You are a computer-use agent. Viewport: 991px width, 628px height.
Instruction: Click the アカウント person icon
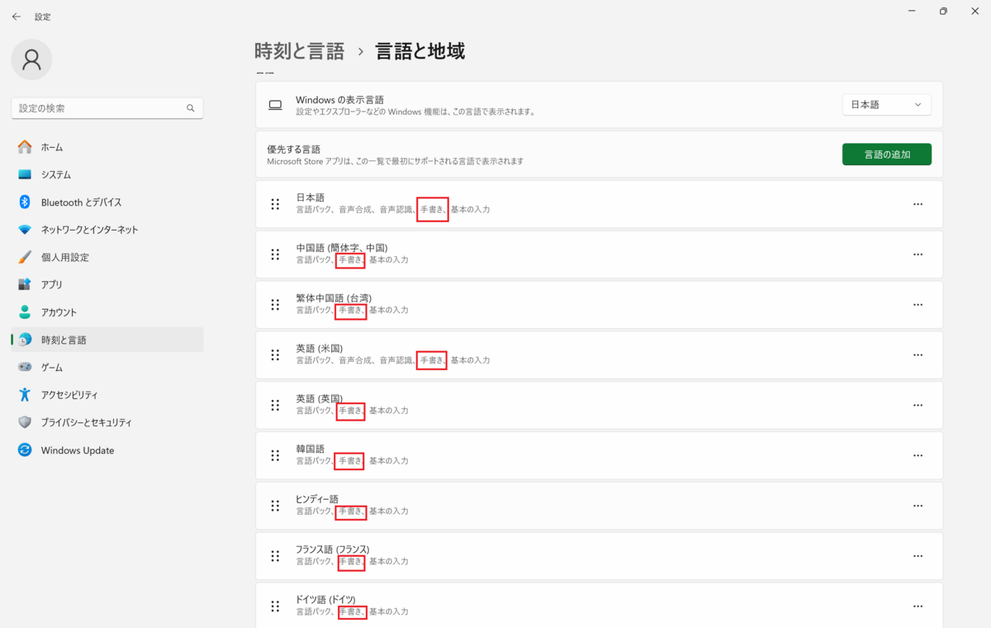click(25, 312)
